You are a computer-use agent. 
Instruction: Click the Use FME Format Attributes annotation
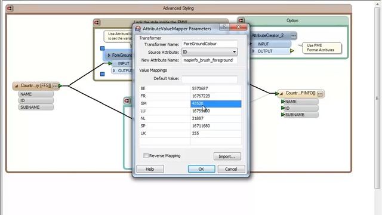(322, 48)
